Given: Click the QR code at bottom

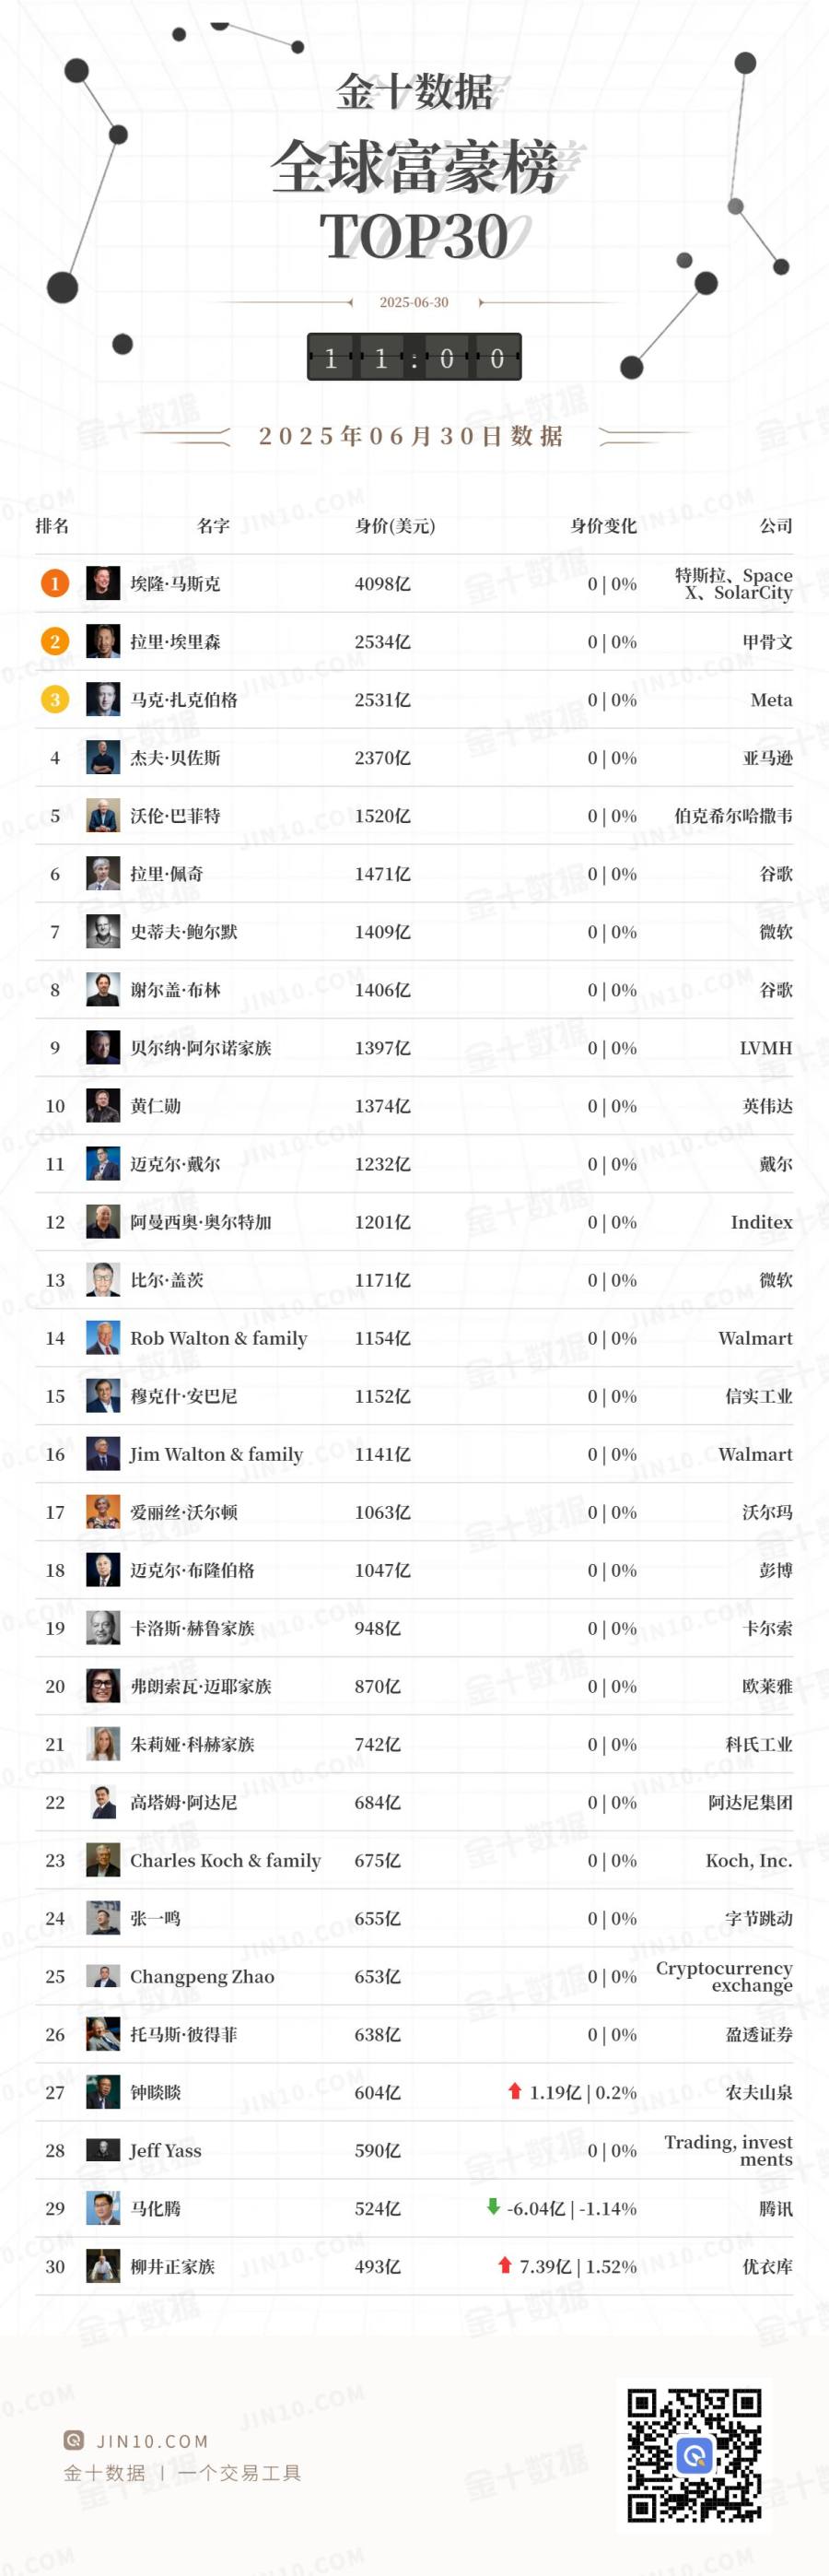Looking at the screenshot, I should pos(694,2455).
